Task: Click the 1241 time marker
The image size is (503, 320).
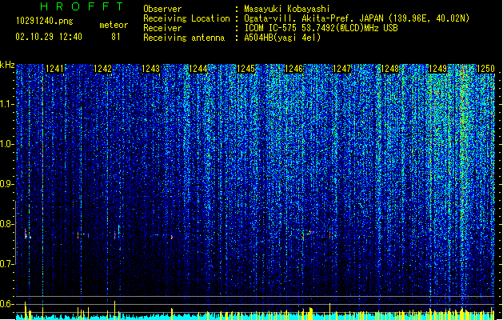Action: point(54,69)
